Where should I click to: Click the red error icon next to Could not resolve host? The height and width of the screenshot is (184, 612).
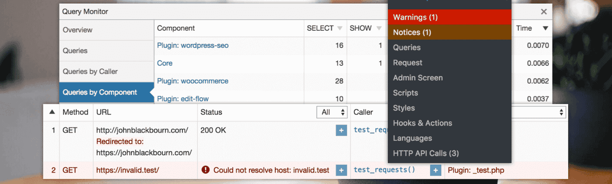(x=205, y=170)
